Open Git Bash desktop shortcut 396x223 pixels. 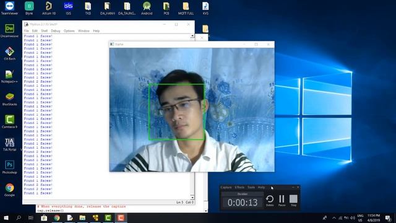click(x=10, y=53)
